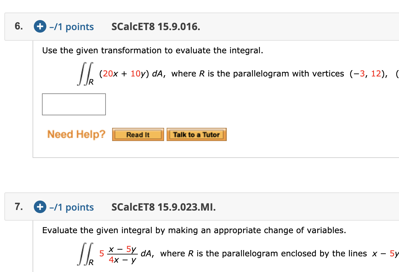Expand question 6 details with its plus badge
This screenshot has width=399, height=272.
click(x=39, y=26)
